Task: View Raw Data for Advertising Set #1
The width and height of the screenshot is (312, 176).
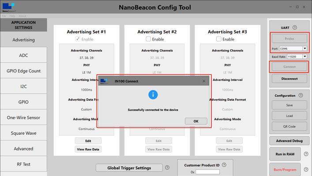Action: click(x=88, y=149)
